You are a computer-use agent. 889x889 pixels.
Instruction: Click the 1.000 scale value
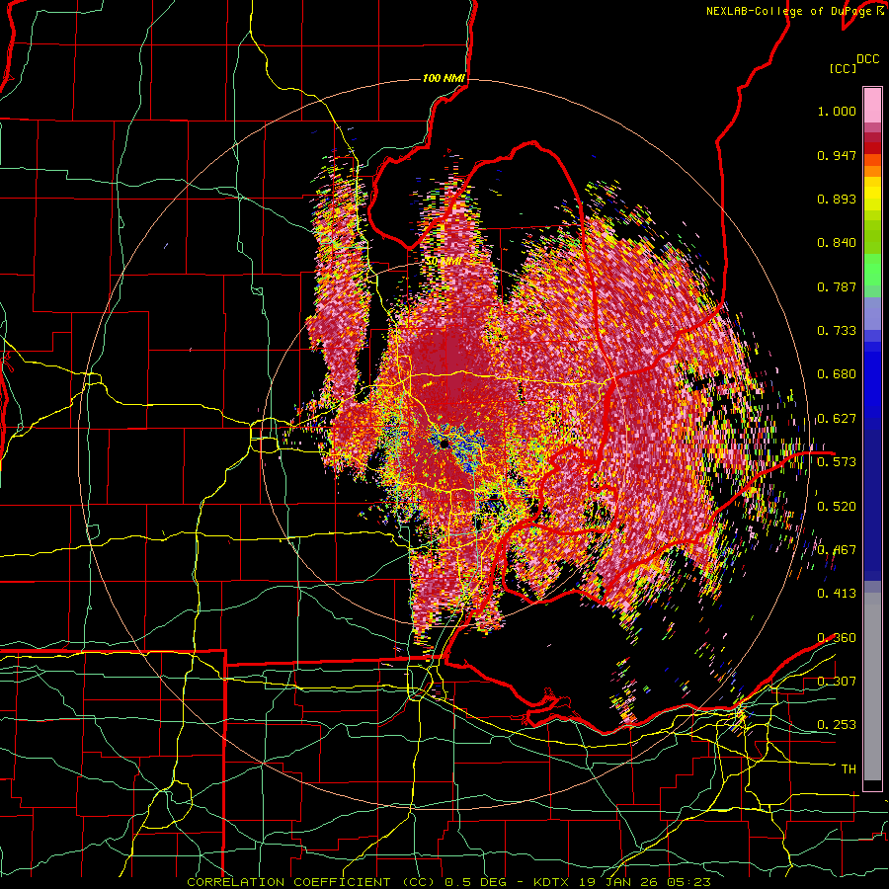click(x=837, y=111)
